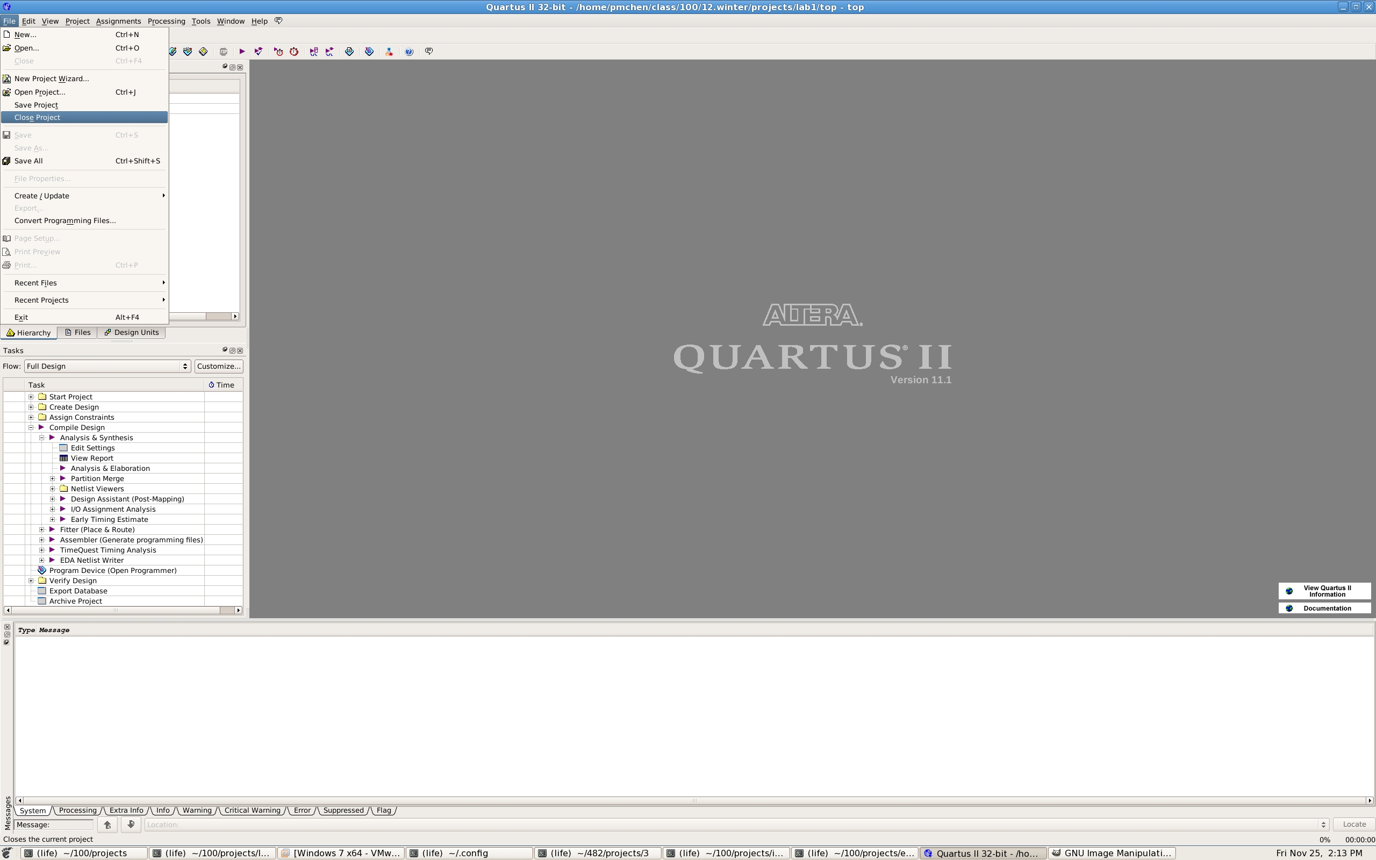Switch to Design Units tab
The image size is (1376, 860).
coord(131,332)
